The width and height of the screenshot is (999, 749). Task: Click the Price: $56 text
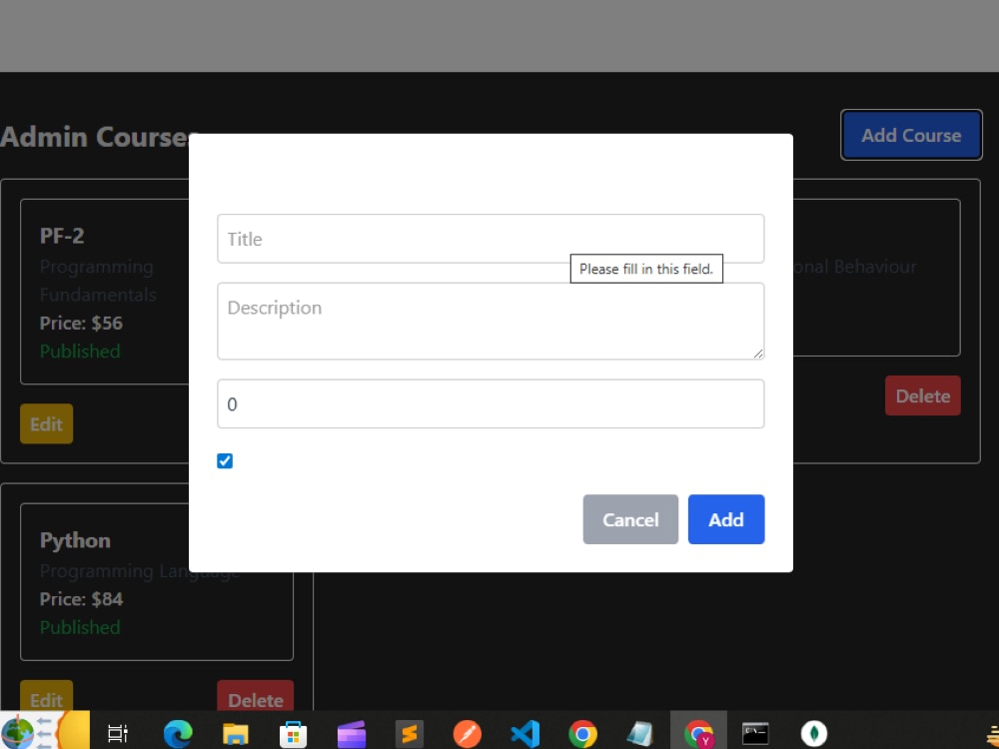[x=81, y=323]
